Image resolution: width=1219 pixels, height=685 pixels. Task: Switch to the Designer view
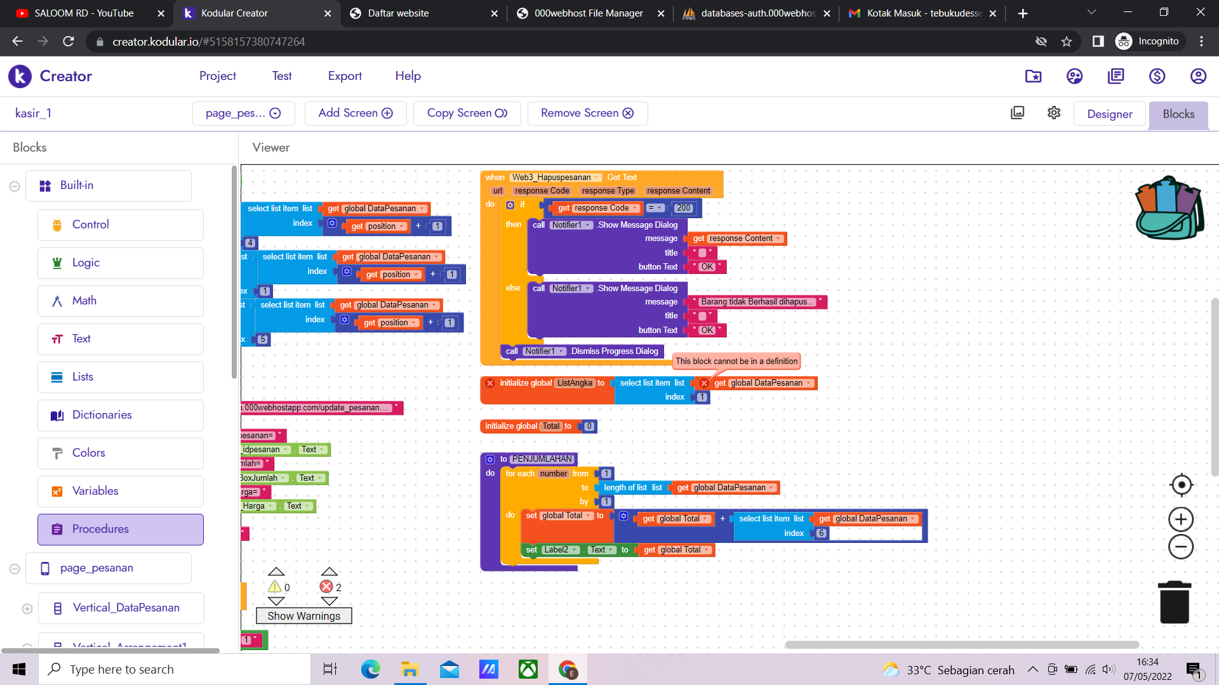click(1109, 114)
